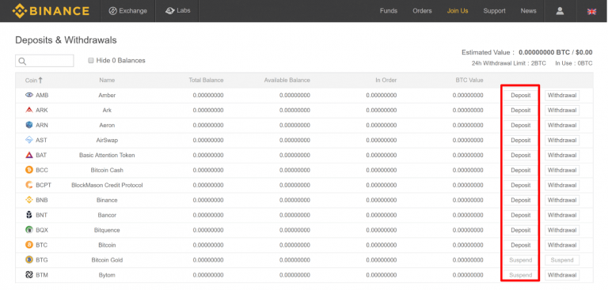Image resolution: width=608 pixels, height=290 pixels.
Task: Click Withdrawal for ARK
Action: point(562,111)
